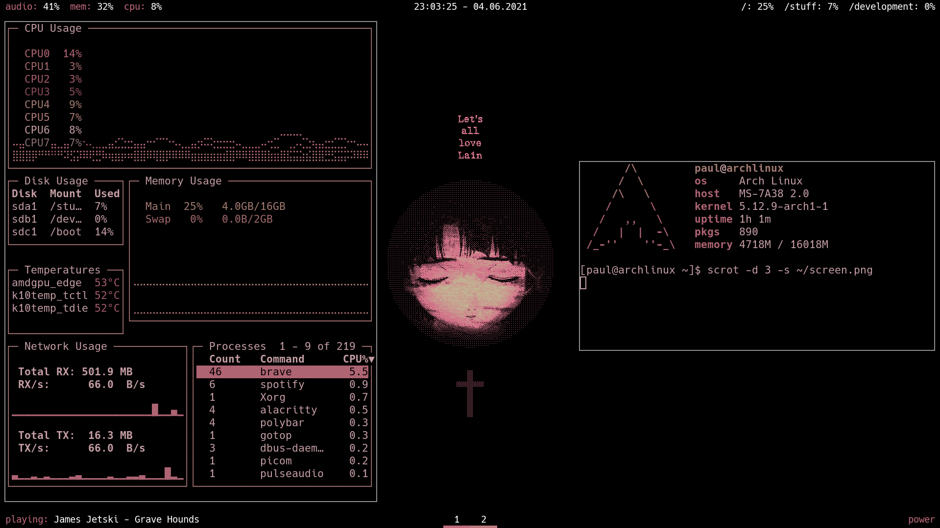Screen dimensions: 940x528
Task: Click the CPU5 usage entry
Action: pos(53,117)
